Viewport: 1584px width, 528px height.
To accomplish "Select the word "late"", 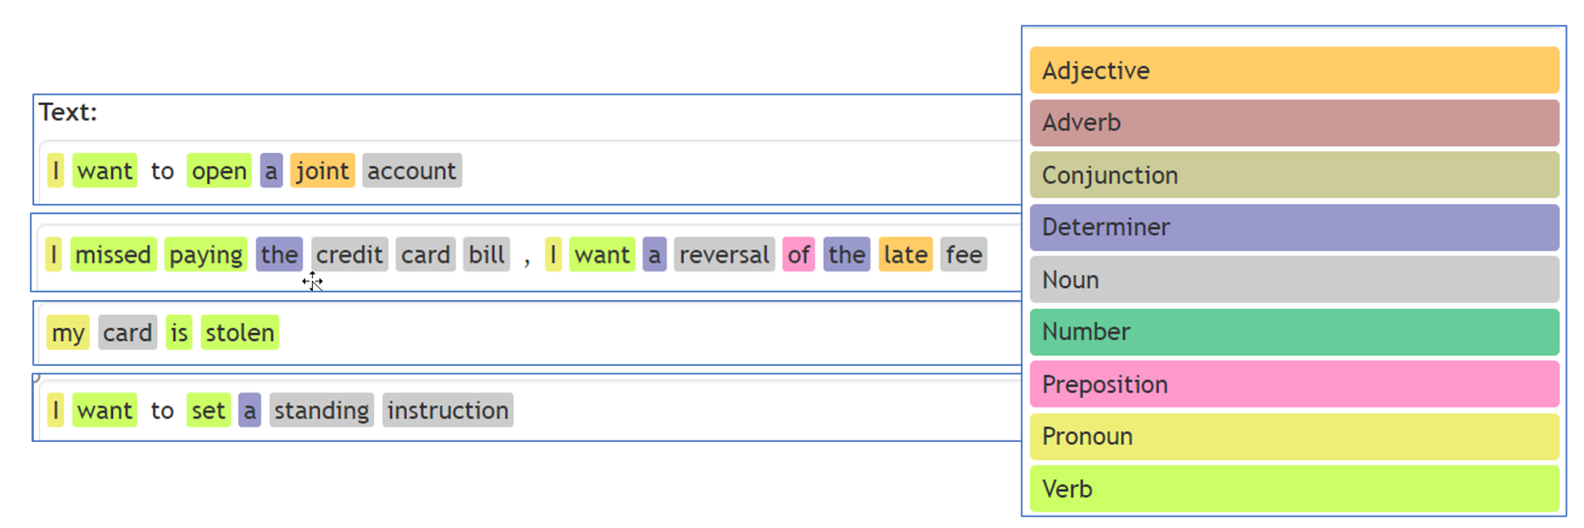I will [x=905, y=254].
